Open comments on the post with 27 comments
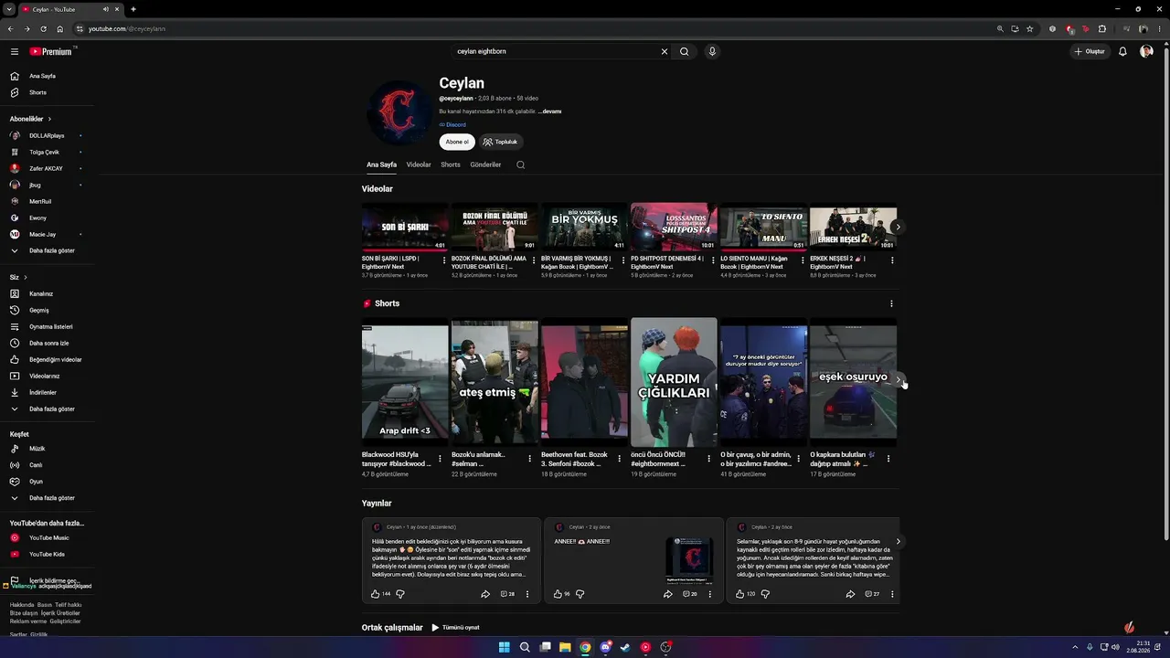This screenshot has width=1170, height=658. pos(872,594)
